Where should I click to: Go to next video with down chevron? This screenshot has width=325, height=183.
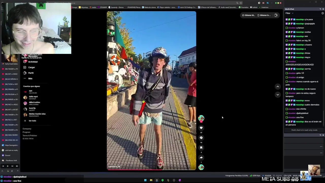(x=278, y=95)
